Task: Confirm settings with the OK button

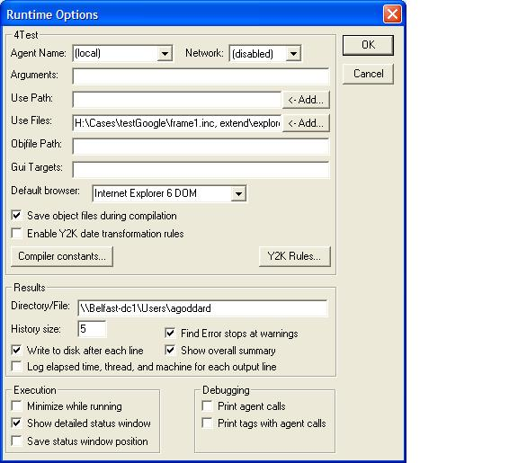Action: (368, 45)
